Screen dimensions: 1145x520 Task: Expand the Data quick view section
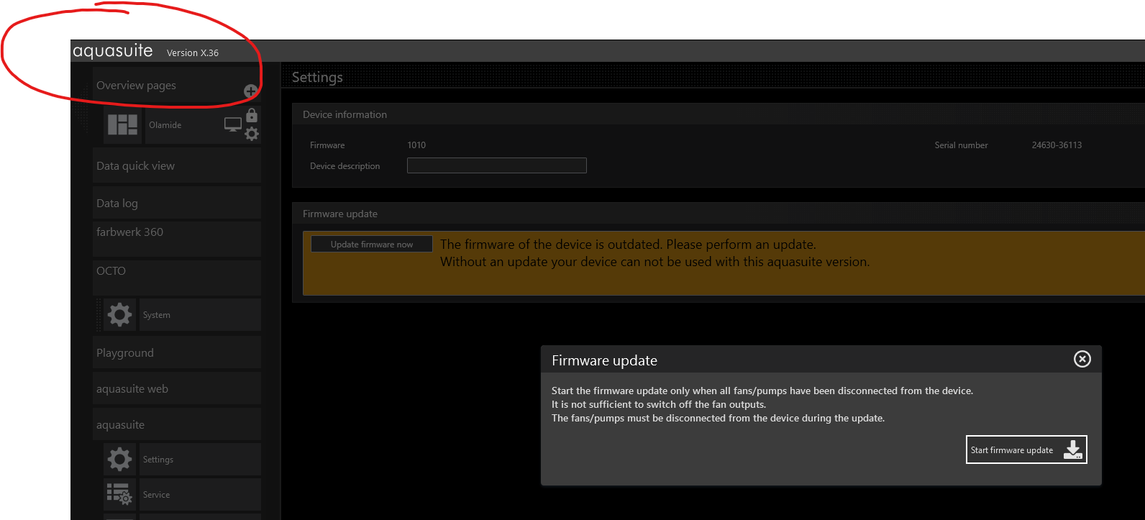(x=176, y=166)
